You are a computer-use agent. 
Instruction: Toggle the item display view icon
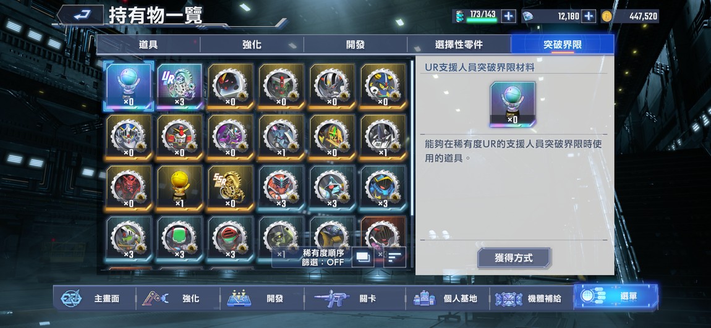tap(363, 257)
